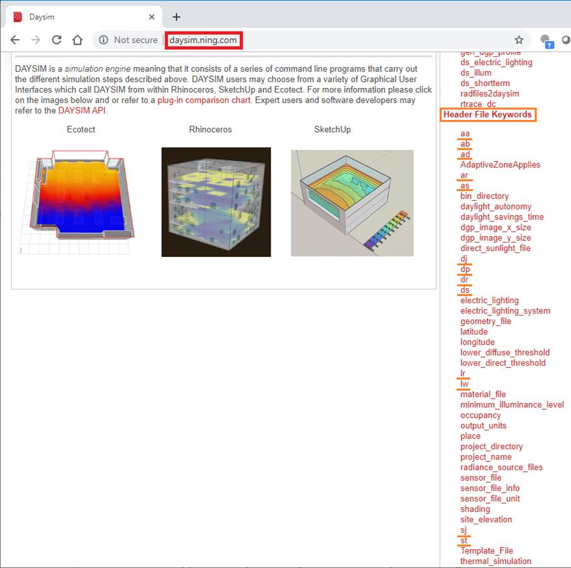The image size is (571, 568).
Task: Open the electric_lighting_system link
Action: click(505, 311)
